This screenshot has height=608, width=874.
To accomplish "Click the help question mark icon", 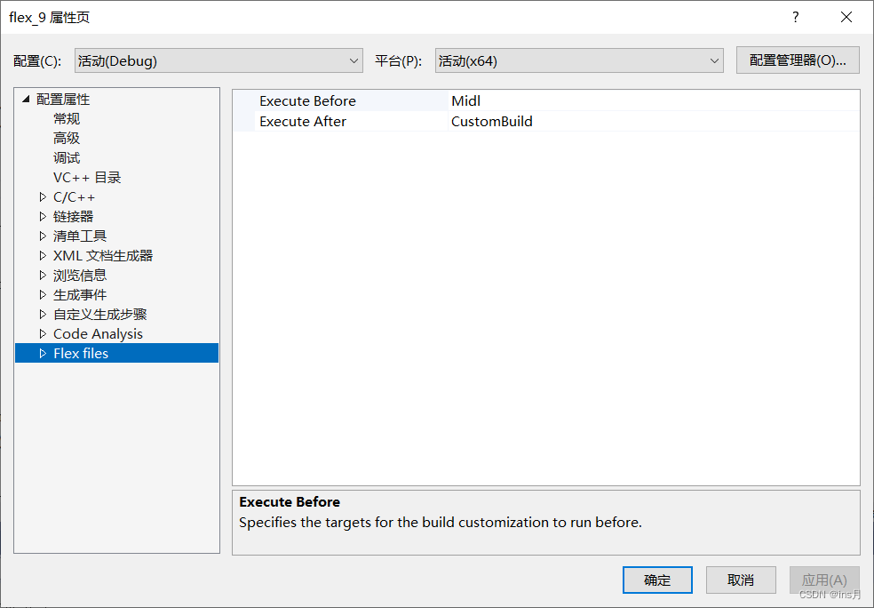I will pos(795,17).
